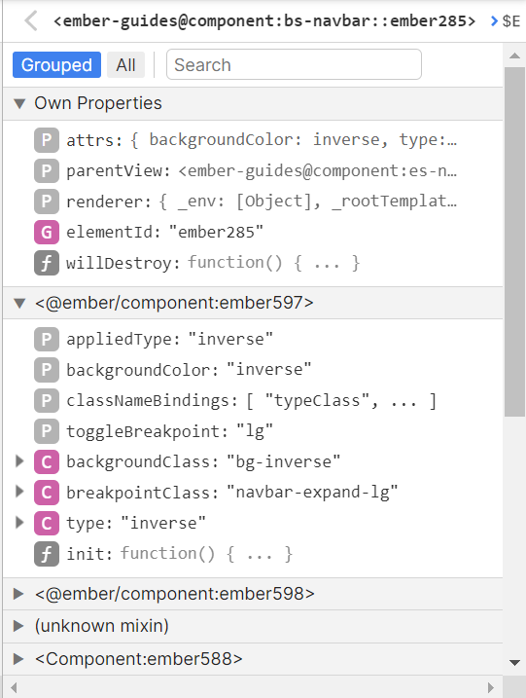Screen dimensions: 526x698
Task: Go back with the left chevron arrow
Action: [x=31, y=20]
